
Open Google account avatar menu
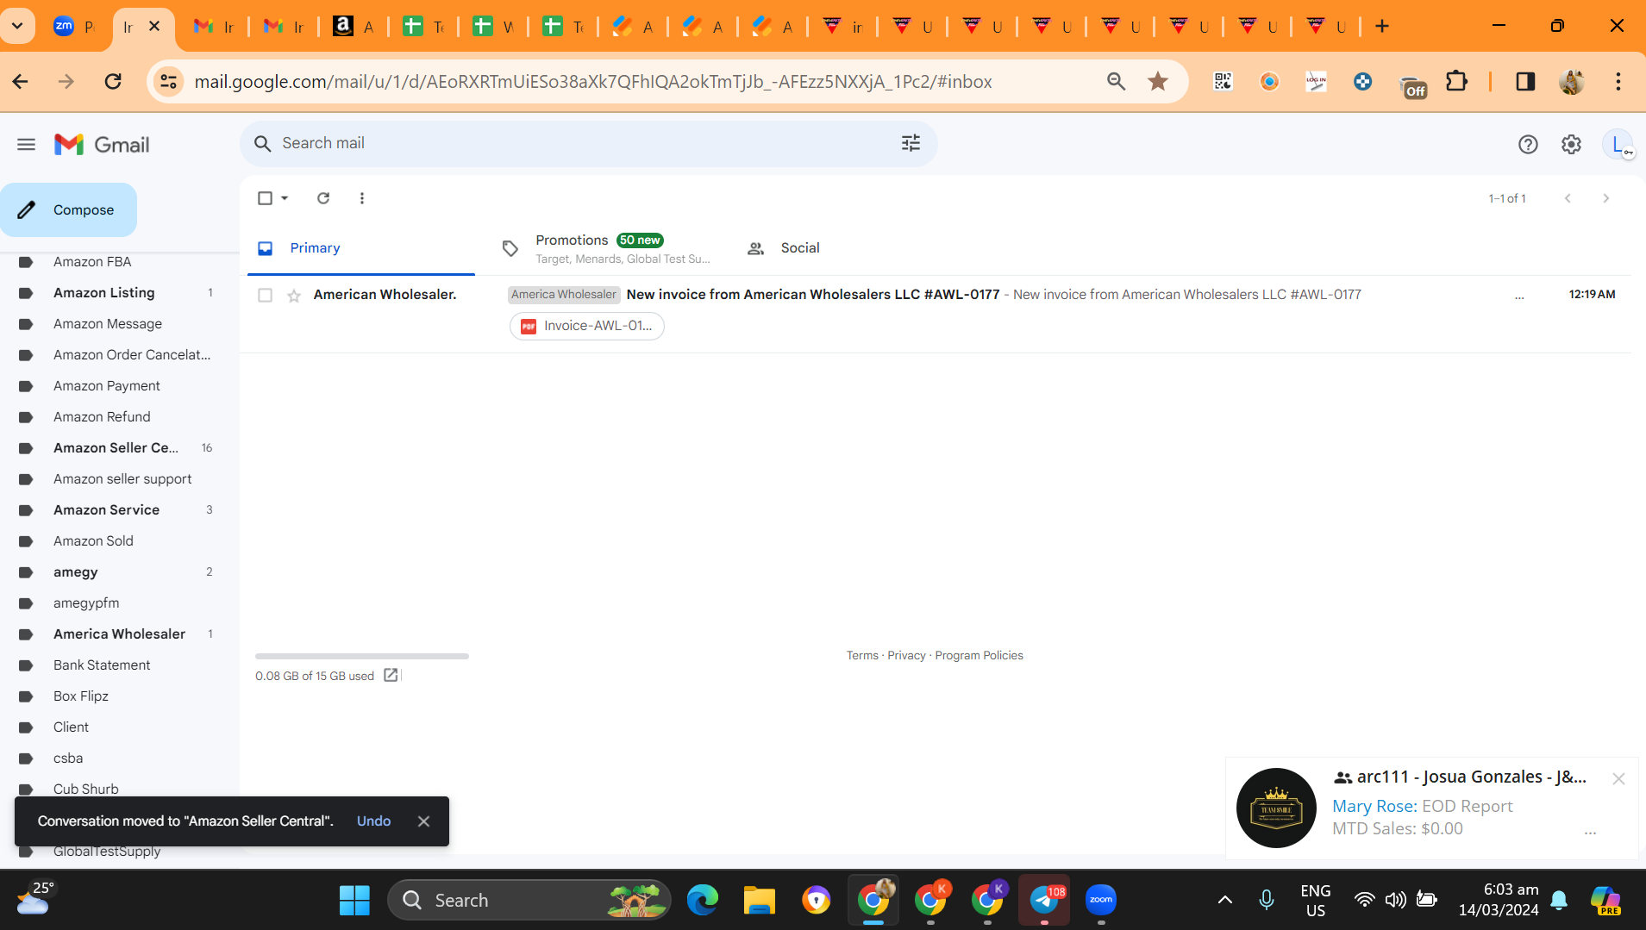(1618, 145)
